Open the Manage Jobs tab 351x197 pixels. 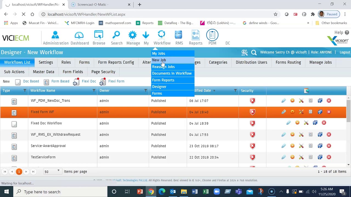coord(321,62)
